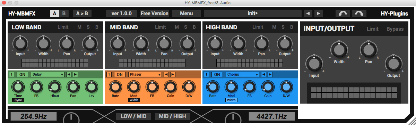Click the Mid Band Pan knob
This screenshot has height=125, width=416.
[x=164, y=44]
